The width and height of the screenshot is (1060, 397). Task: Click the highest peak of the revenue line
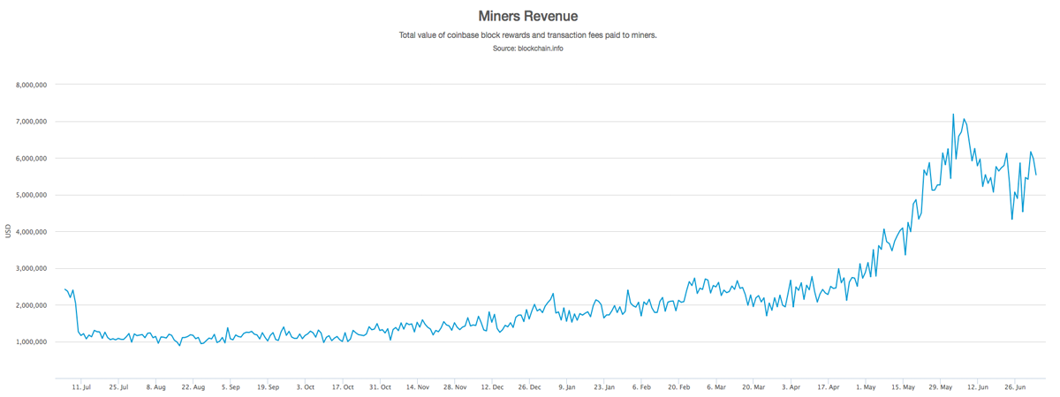[x=953, y=114]
